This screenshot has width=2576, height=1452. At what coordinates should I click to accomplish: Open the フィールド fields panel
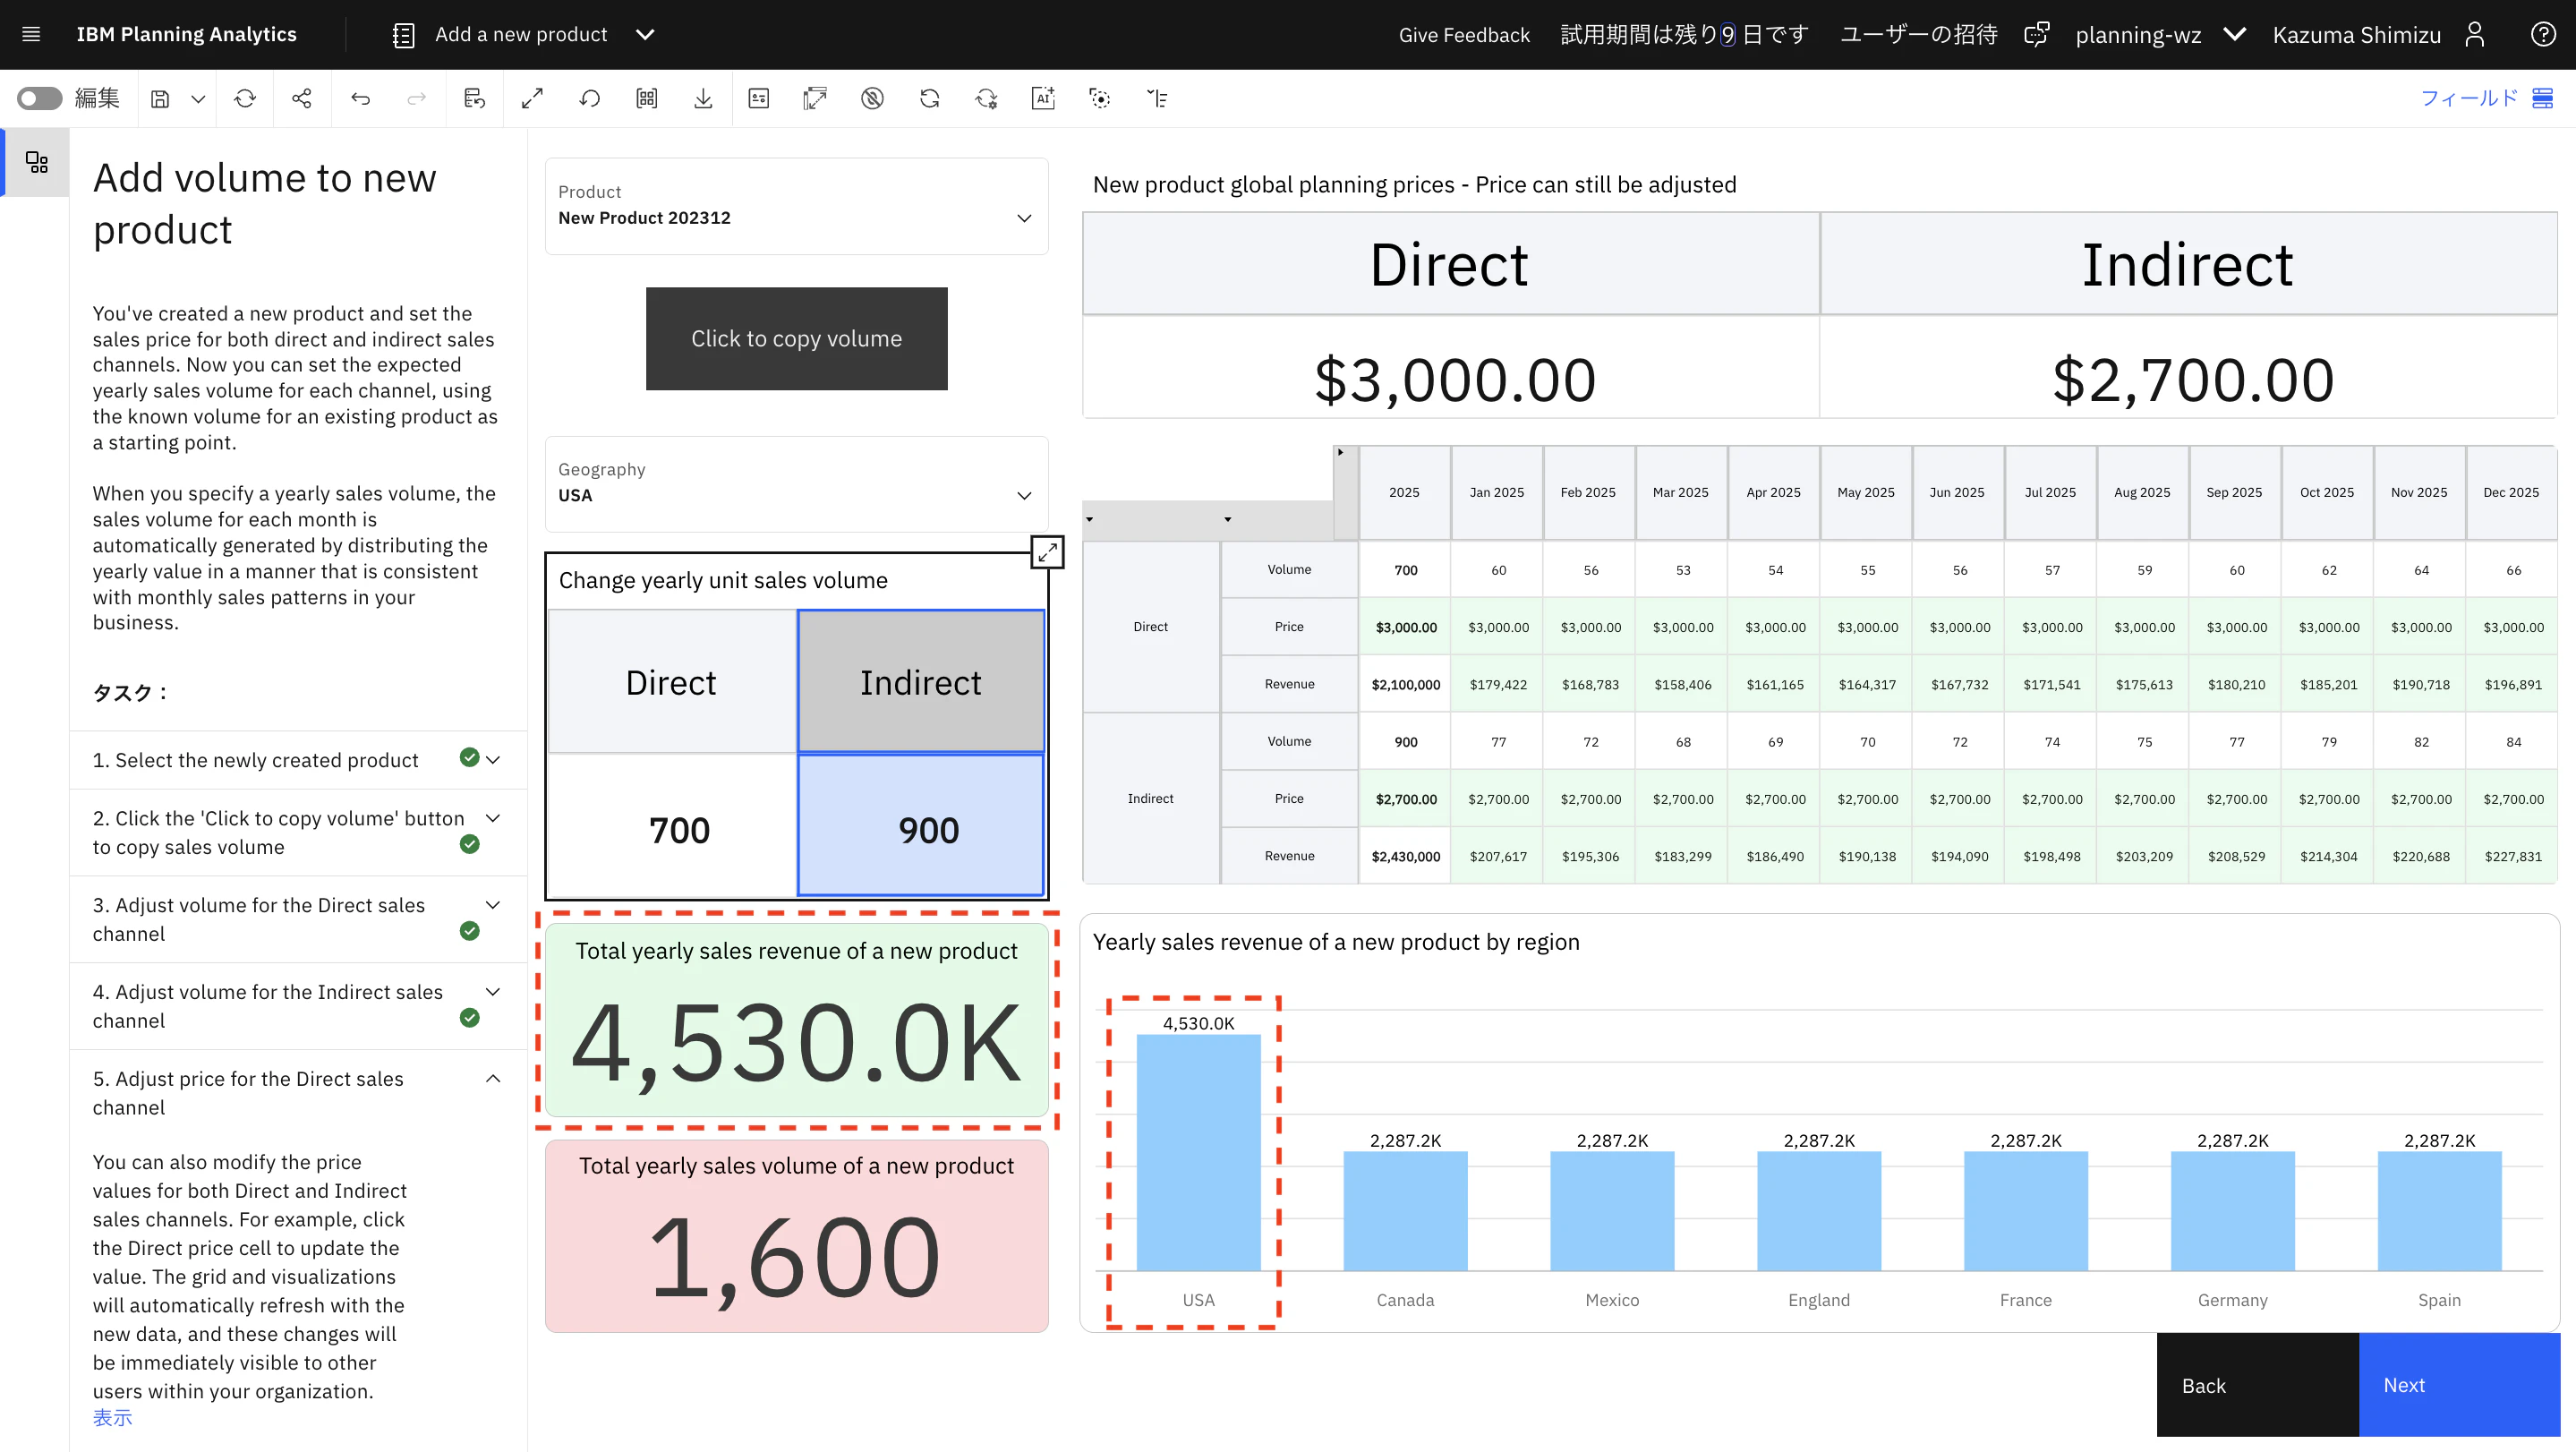(2486, 98)
